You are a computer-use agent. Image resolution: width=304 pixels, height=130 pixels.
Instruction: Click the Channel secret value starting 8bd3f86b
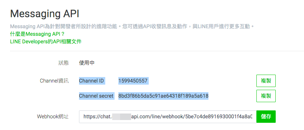[x=163, y=96]
